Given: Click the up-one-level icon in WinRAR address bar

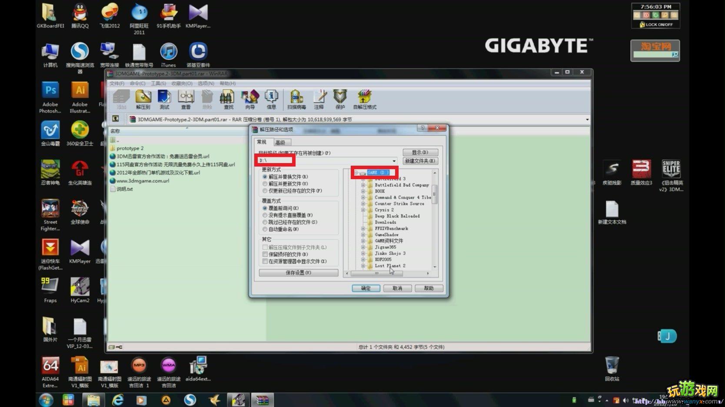Looking at the screenshot, I should tap(116, 119).
